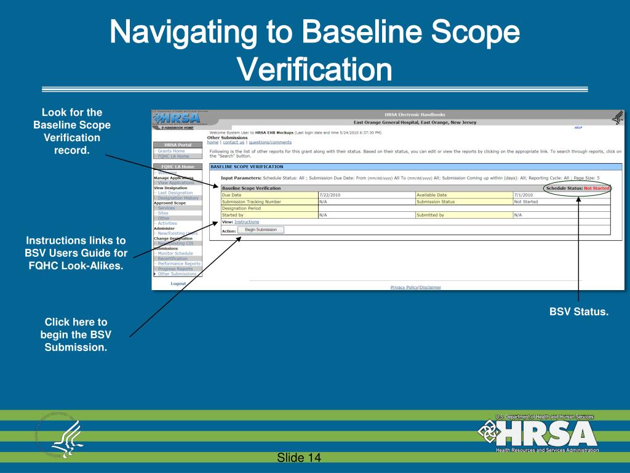Click the BASELINE SCOPE VERIFICATION blue section header
The image size is (630, 473).
415,166
